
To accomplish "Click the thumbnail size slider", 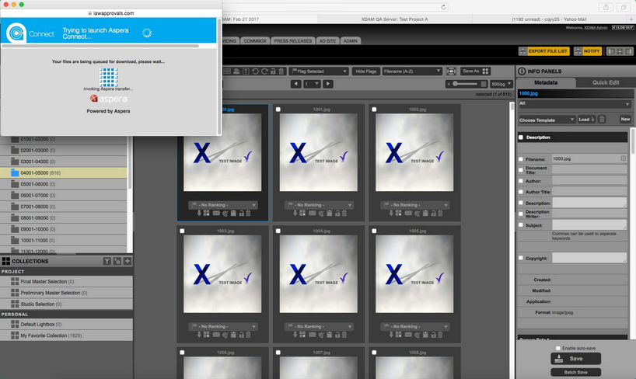I will [457, 84].
